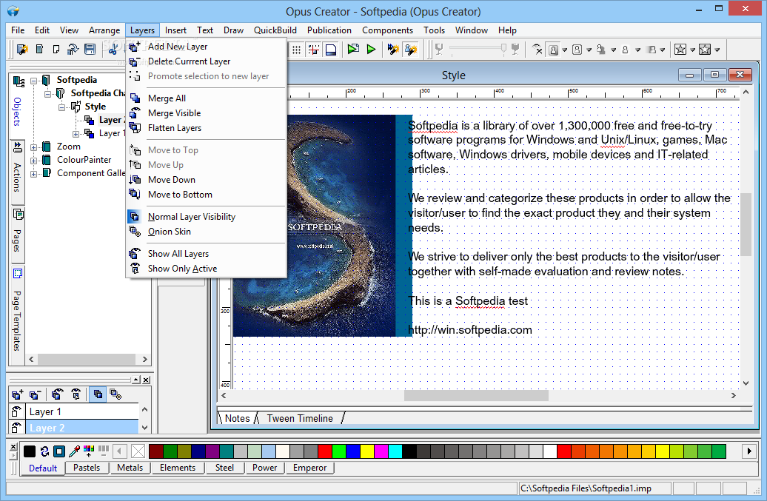Click the page boundary toolbar icon
Image resolution: width=767 pixels, height=501 pixels.
coord(331,50)
